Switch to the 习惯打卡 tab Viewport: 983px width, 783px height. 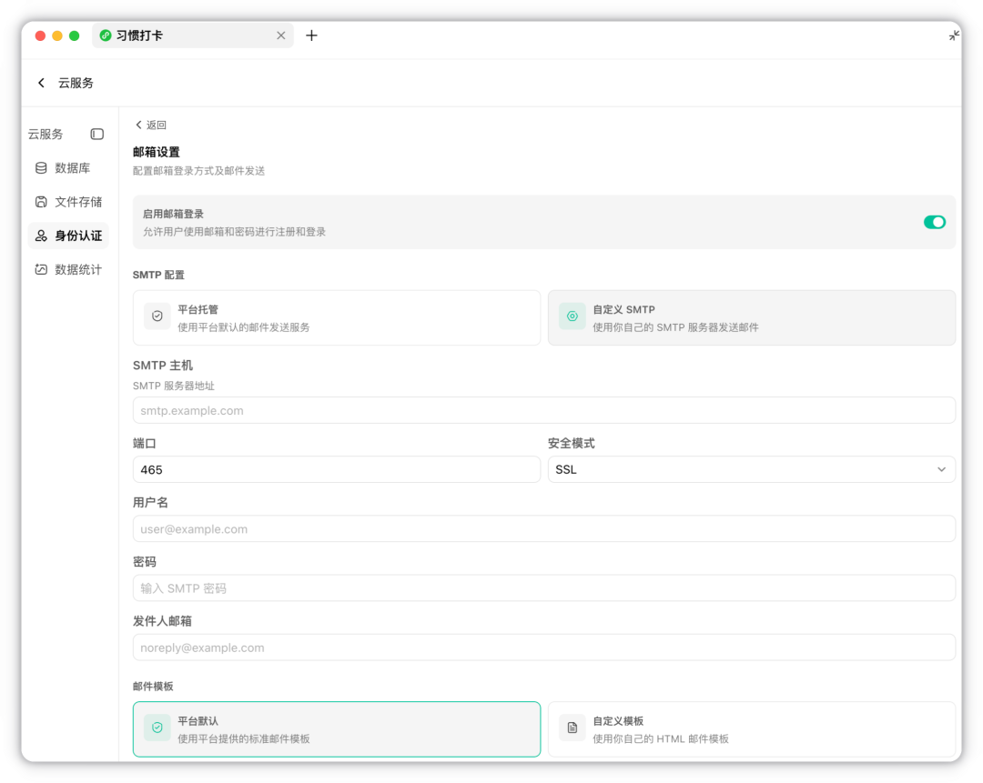(x=193, y=35)
